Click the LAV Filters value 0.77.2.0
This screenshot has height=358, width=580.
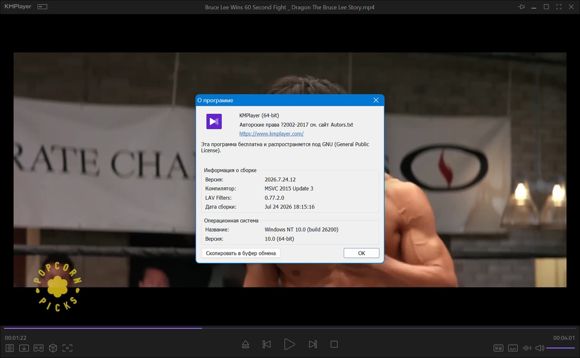[275, 198]
